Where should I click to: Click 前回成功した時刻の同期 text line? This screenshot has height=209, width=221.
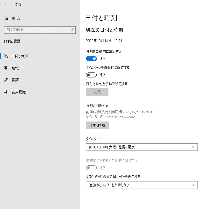click(x=120, y=112)
